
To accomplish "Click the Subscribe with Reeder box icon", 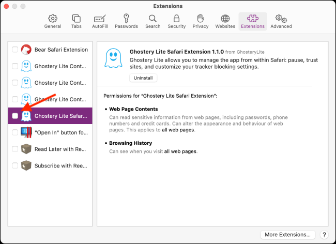I will (26, 165).
